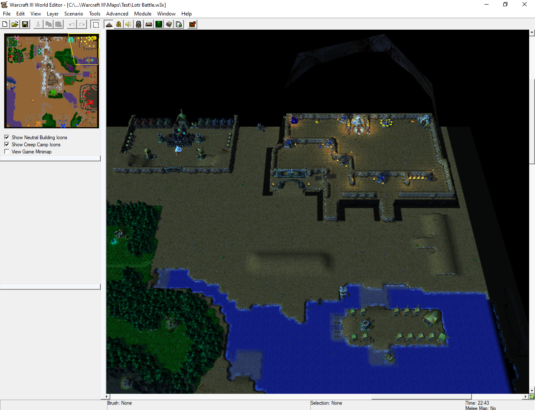Image resolution: width=535 pixels, height=410 pixels.
Task: Toggle Show Neutral Building Icons checkbox
Action: coord(7,137)
